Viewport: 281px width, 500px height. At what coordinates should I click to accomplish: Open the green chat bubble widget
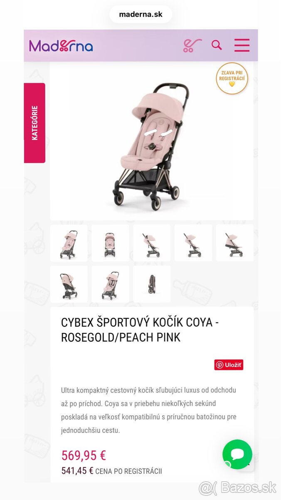tap(237, 455)
